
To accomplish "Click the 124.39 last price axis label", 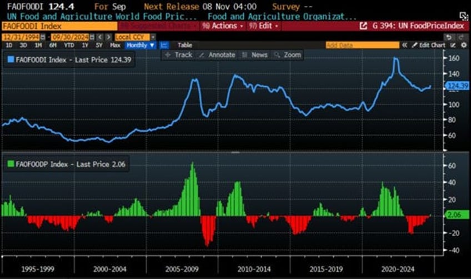I will click(x=458, y=86).
